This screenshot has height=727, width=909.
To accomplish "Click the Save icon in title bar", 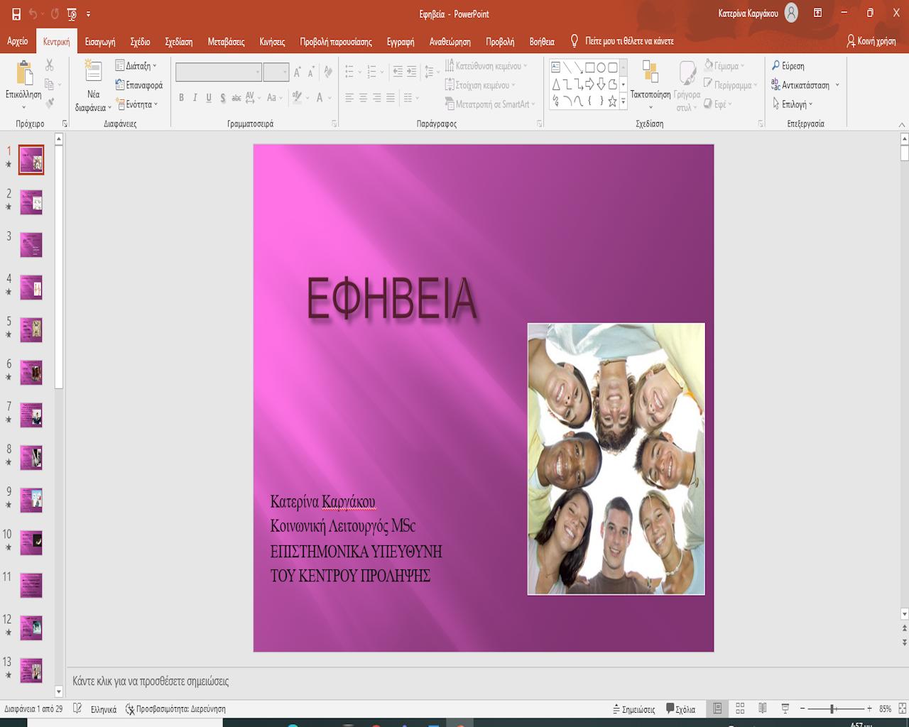I will click(x=16, y=13).
